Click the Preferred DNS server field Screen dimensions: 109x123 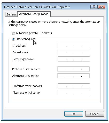tap(73, 69)
